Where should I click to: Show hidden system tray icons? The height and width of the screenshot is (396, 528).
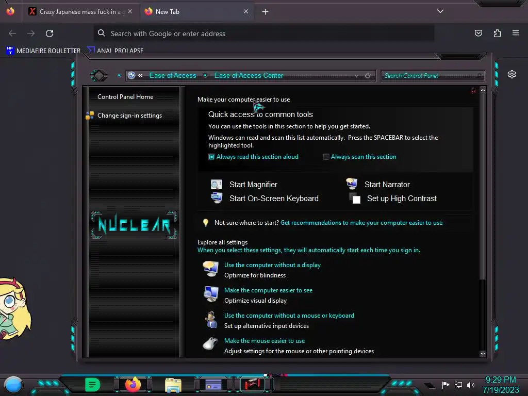[430, 386]
